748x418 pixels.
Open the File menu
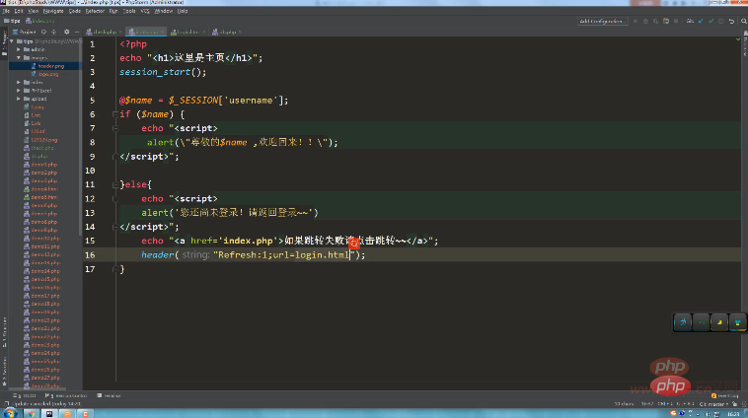[x=6, y=11]
